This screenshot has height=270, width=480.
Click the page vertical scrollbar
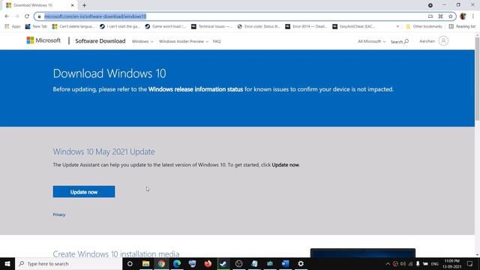coord(477,79)
